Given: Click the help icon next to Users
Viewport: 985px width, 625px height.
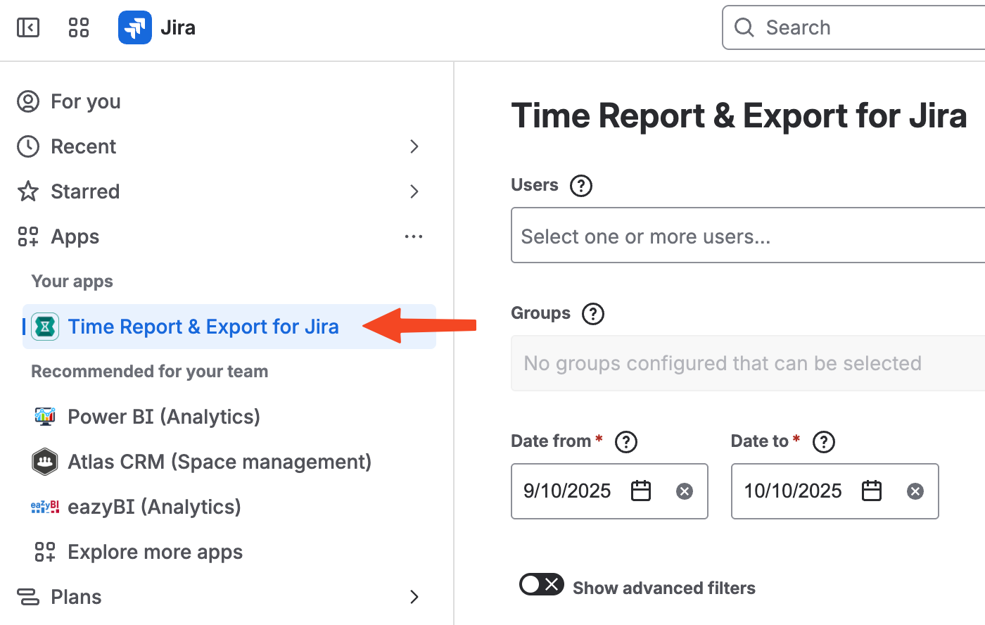Looking at the screenshot, I should (580, 186).
